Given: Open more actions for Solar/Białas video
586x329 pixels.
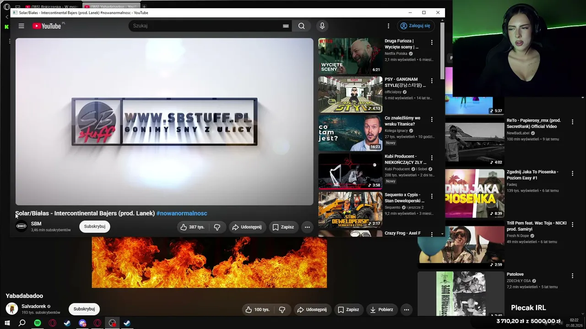Looking at the screenshot, I should point(307,227).
